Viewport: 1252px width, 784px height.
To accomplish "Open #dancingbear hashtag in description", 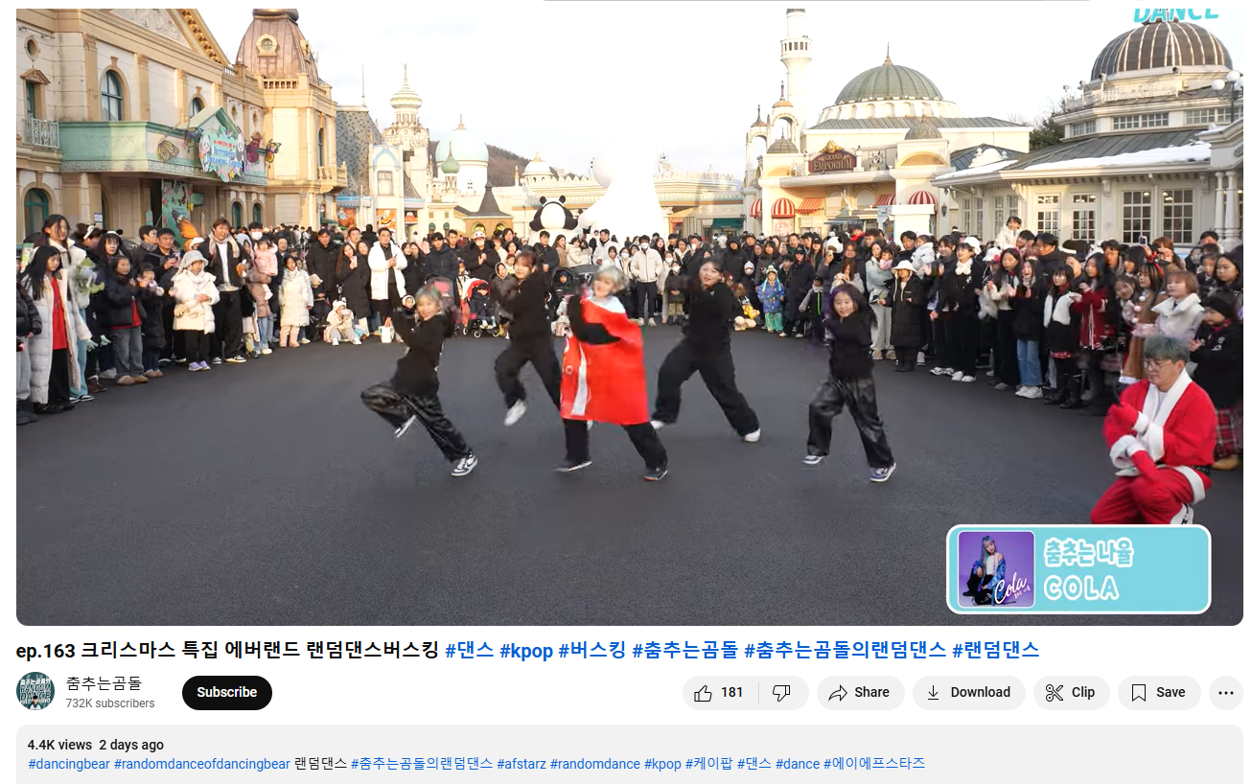I will (68, 764).
